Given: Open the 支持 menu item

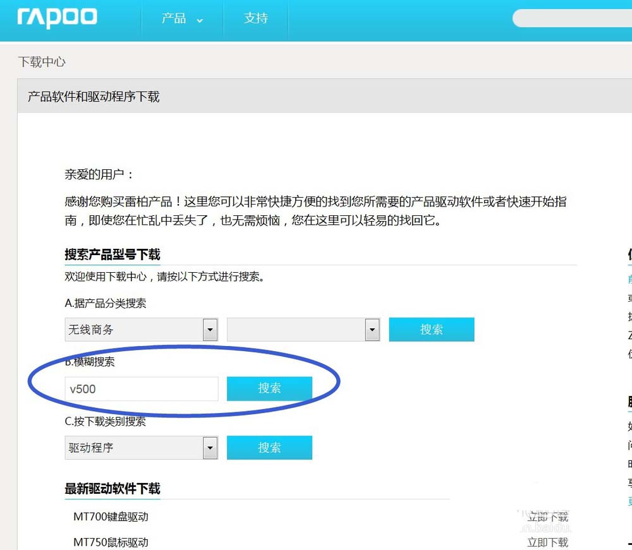Looking at the screenshot, I should [x=255, y=18].
